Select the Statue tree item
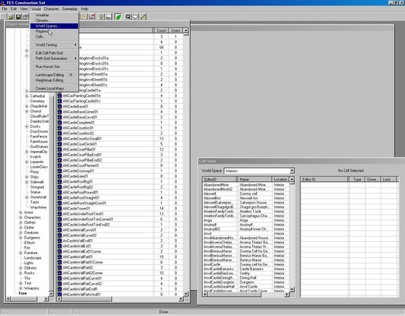This screenshot has height=316, width=405. click(x=35, y=192)
